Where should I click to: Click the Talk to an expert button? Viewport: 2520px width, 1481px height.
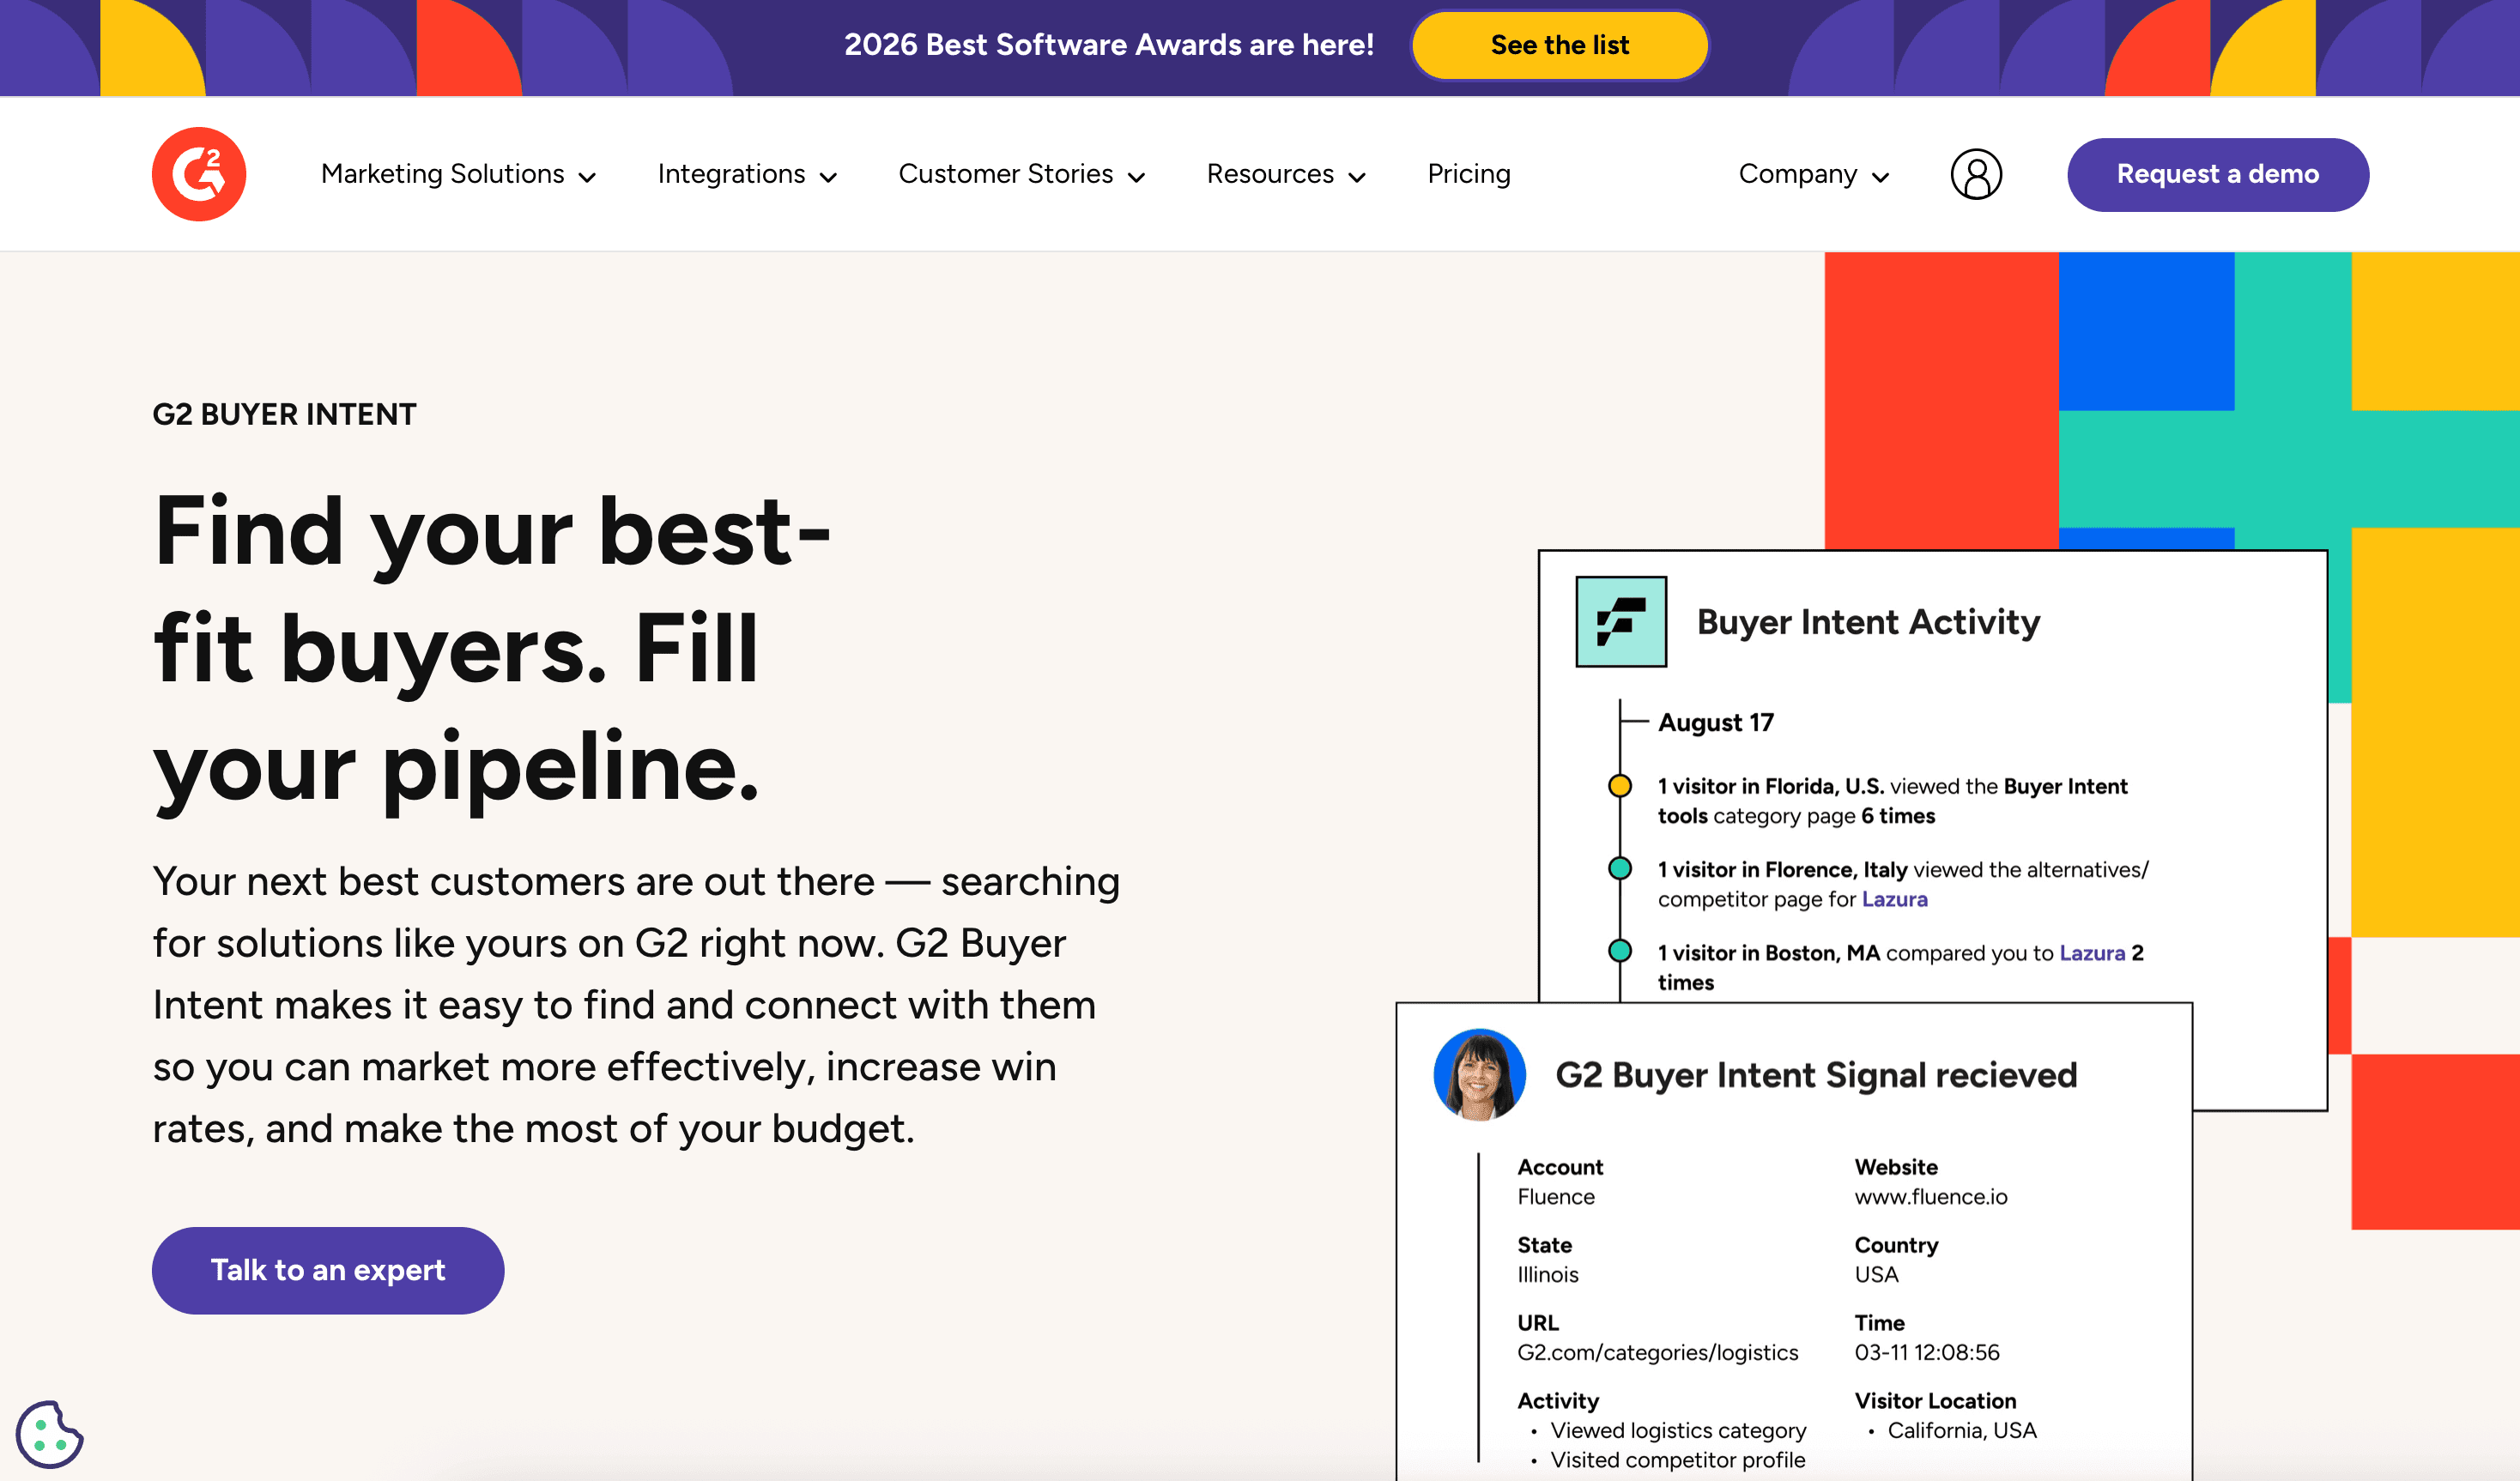(x=327, y=1270)
